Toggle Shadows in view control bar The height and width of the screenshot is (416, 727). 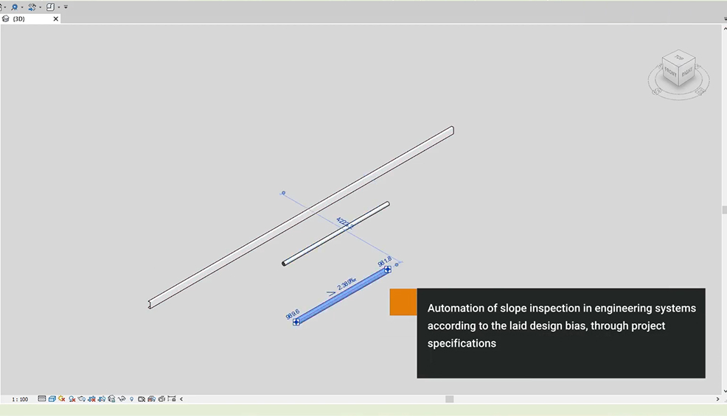pyautogui.click(x=72, y=399)
